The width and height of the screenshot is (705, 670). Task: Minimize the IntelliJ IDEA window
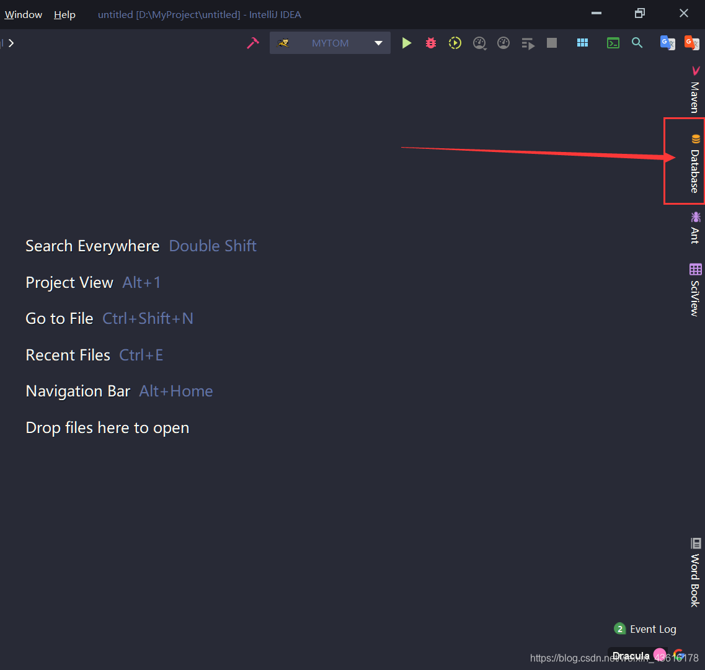click(596, 13)
